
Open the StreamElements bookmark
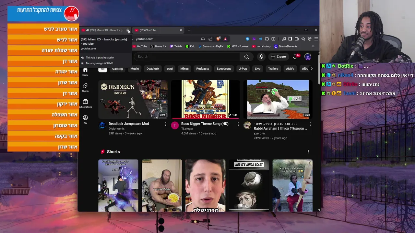pos(285,46)
